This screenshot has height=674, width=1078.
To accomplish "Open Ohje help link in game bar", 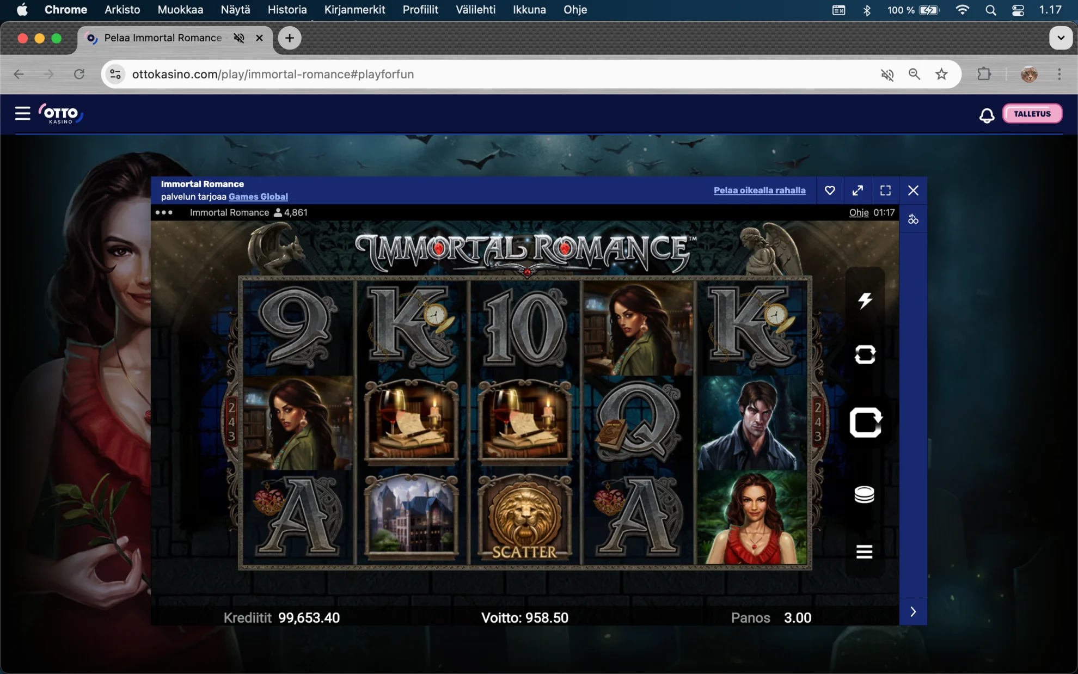I will point(859,212).
